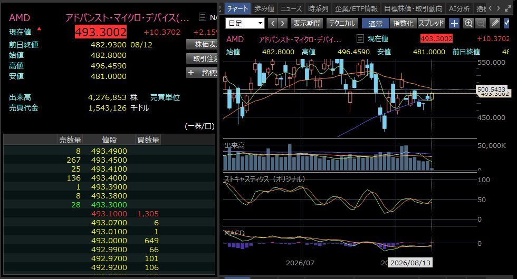Viewport: 517px width, 279px height.
Task: Select スプレッド chart mode
Action: pos(431,23)
